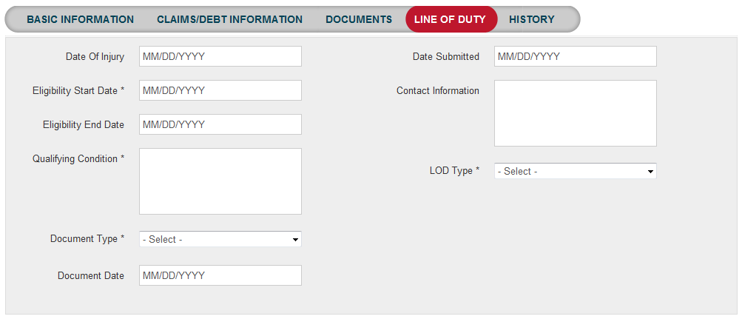742x319 pixels.
Task: Click the LOD Type label text
Action: click(x=451, y=170)
